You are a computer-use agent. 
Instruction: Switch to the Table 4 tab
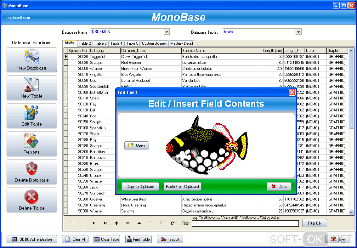[x=116, y=43]
